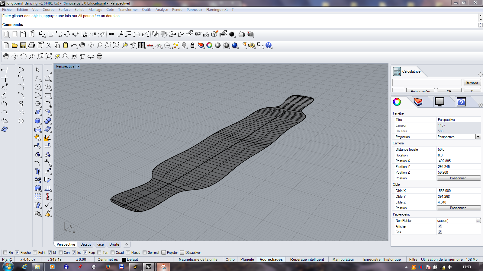The height and width of the screenshot is (271, 483).
Task: Select the Text object tool
Action: (38, 171)
